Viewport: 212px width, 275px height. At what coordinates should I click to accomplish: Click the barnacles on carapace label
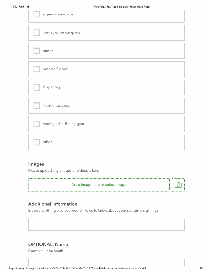tap(61, 33)
